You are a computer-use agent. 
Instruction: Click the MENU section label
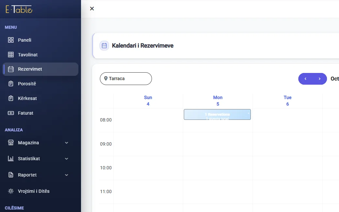coord(11,27)
